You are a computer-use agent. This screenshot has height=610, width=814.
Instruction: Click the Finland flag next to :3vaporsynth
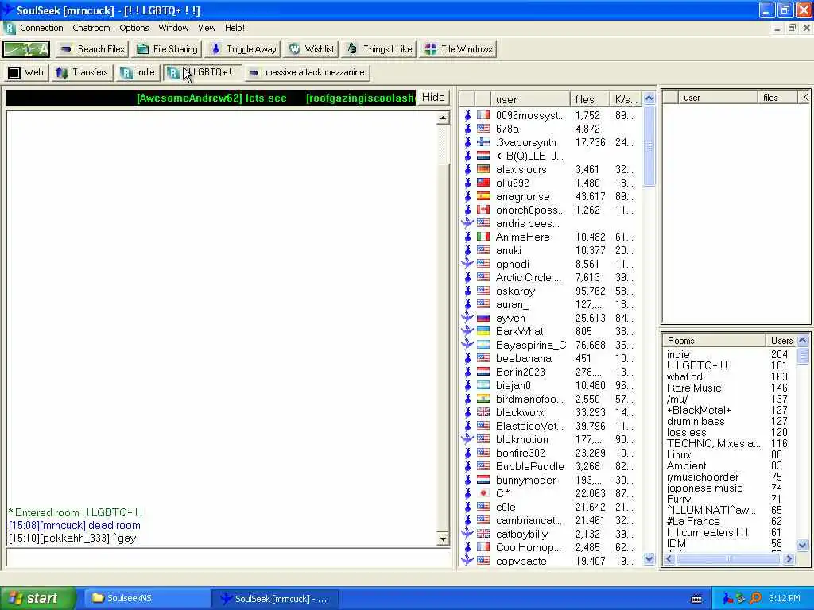coord(483,142)
